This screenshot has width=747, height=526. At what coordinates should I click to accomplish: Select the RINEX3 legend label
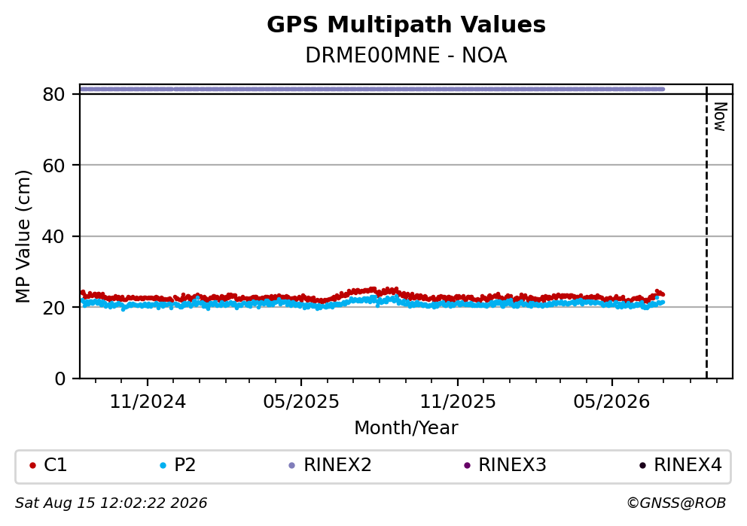tap(512, 465)
